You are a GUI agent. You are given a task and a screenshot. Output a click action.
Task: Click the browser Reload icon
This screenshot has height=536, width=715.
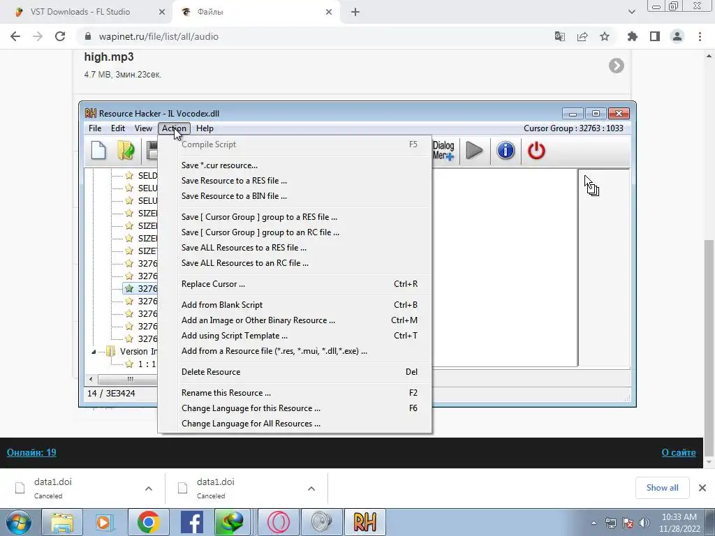pos(60,36)
